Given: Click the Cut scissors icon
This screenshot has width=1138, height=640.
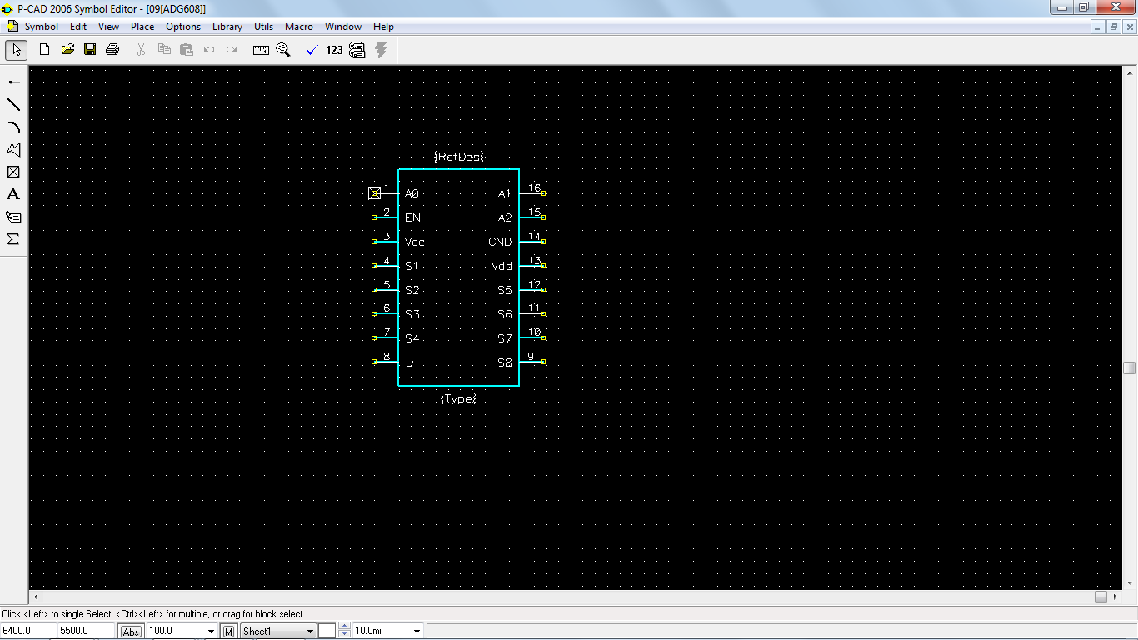Looking at the screenshot, I should click(141, 50).
